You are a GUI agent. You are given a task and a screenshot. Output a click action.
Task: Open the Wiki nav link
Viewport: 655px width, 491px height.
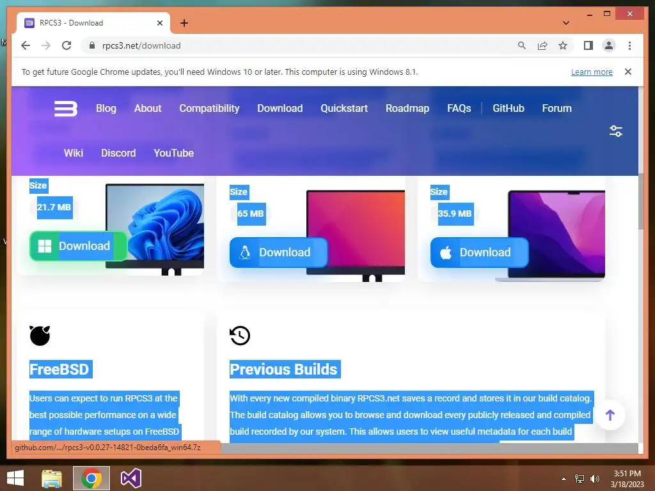click(x=74, y=153)
